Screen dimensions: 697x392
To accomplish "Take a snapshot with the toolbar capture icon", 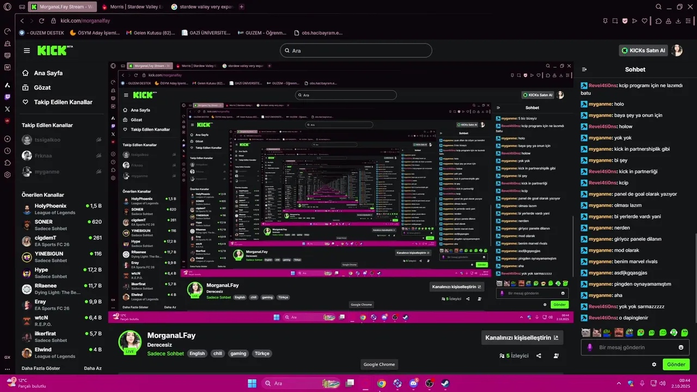I will pyautogui.click(x=615, y=21).
